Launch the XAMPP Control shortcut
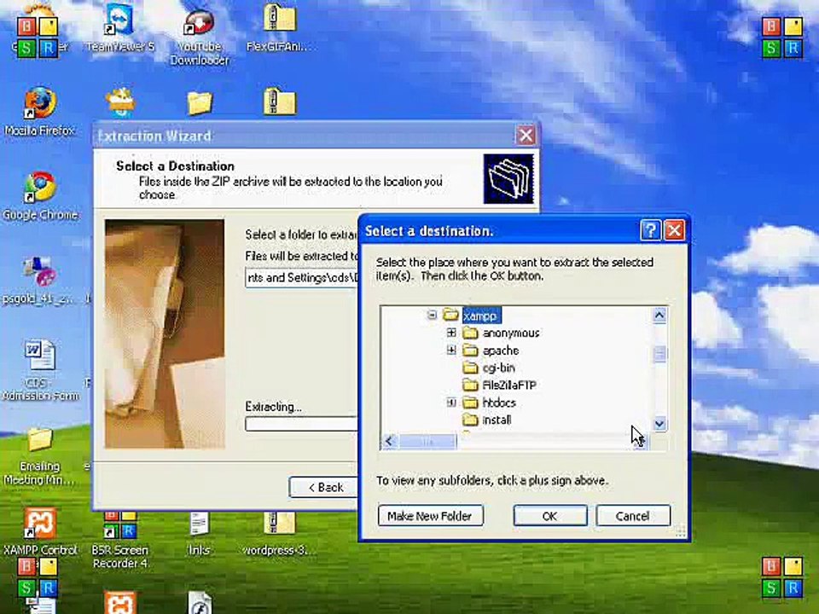Viewport: 819px width, 614px height. (40, 530)
